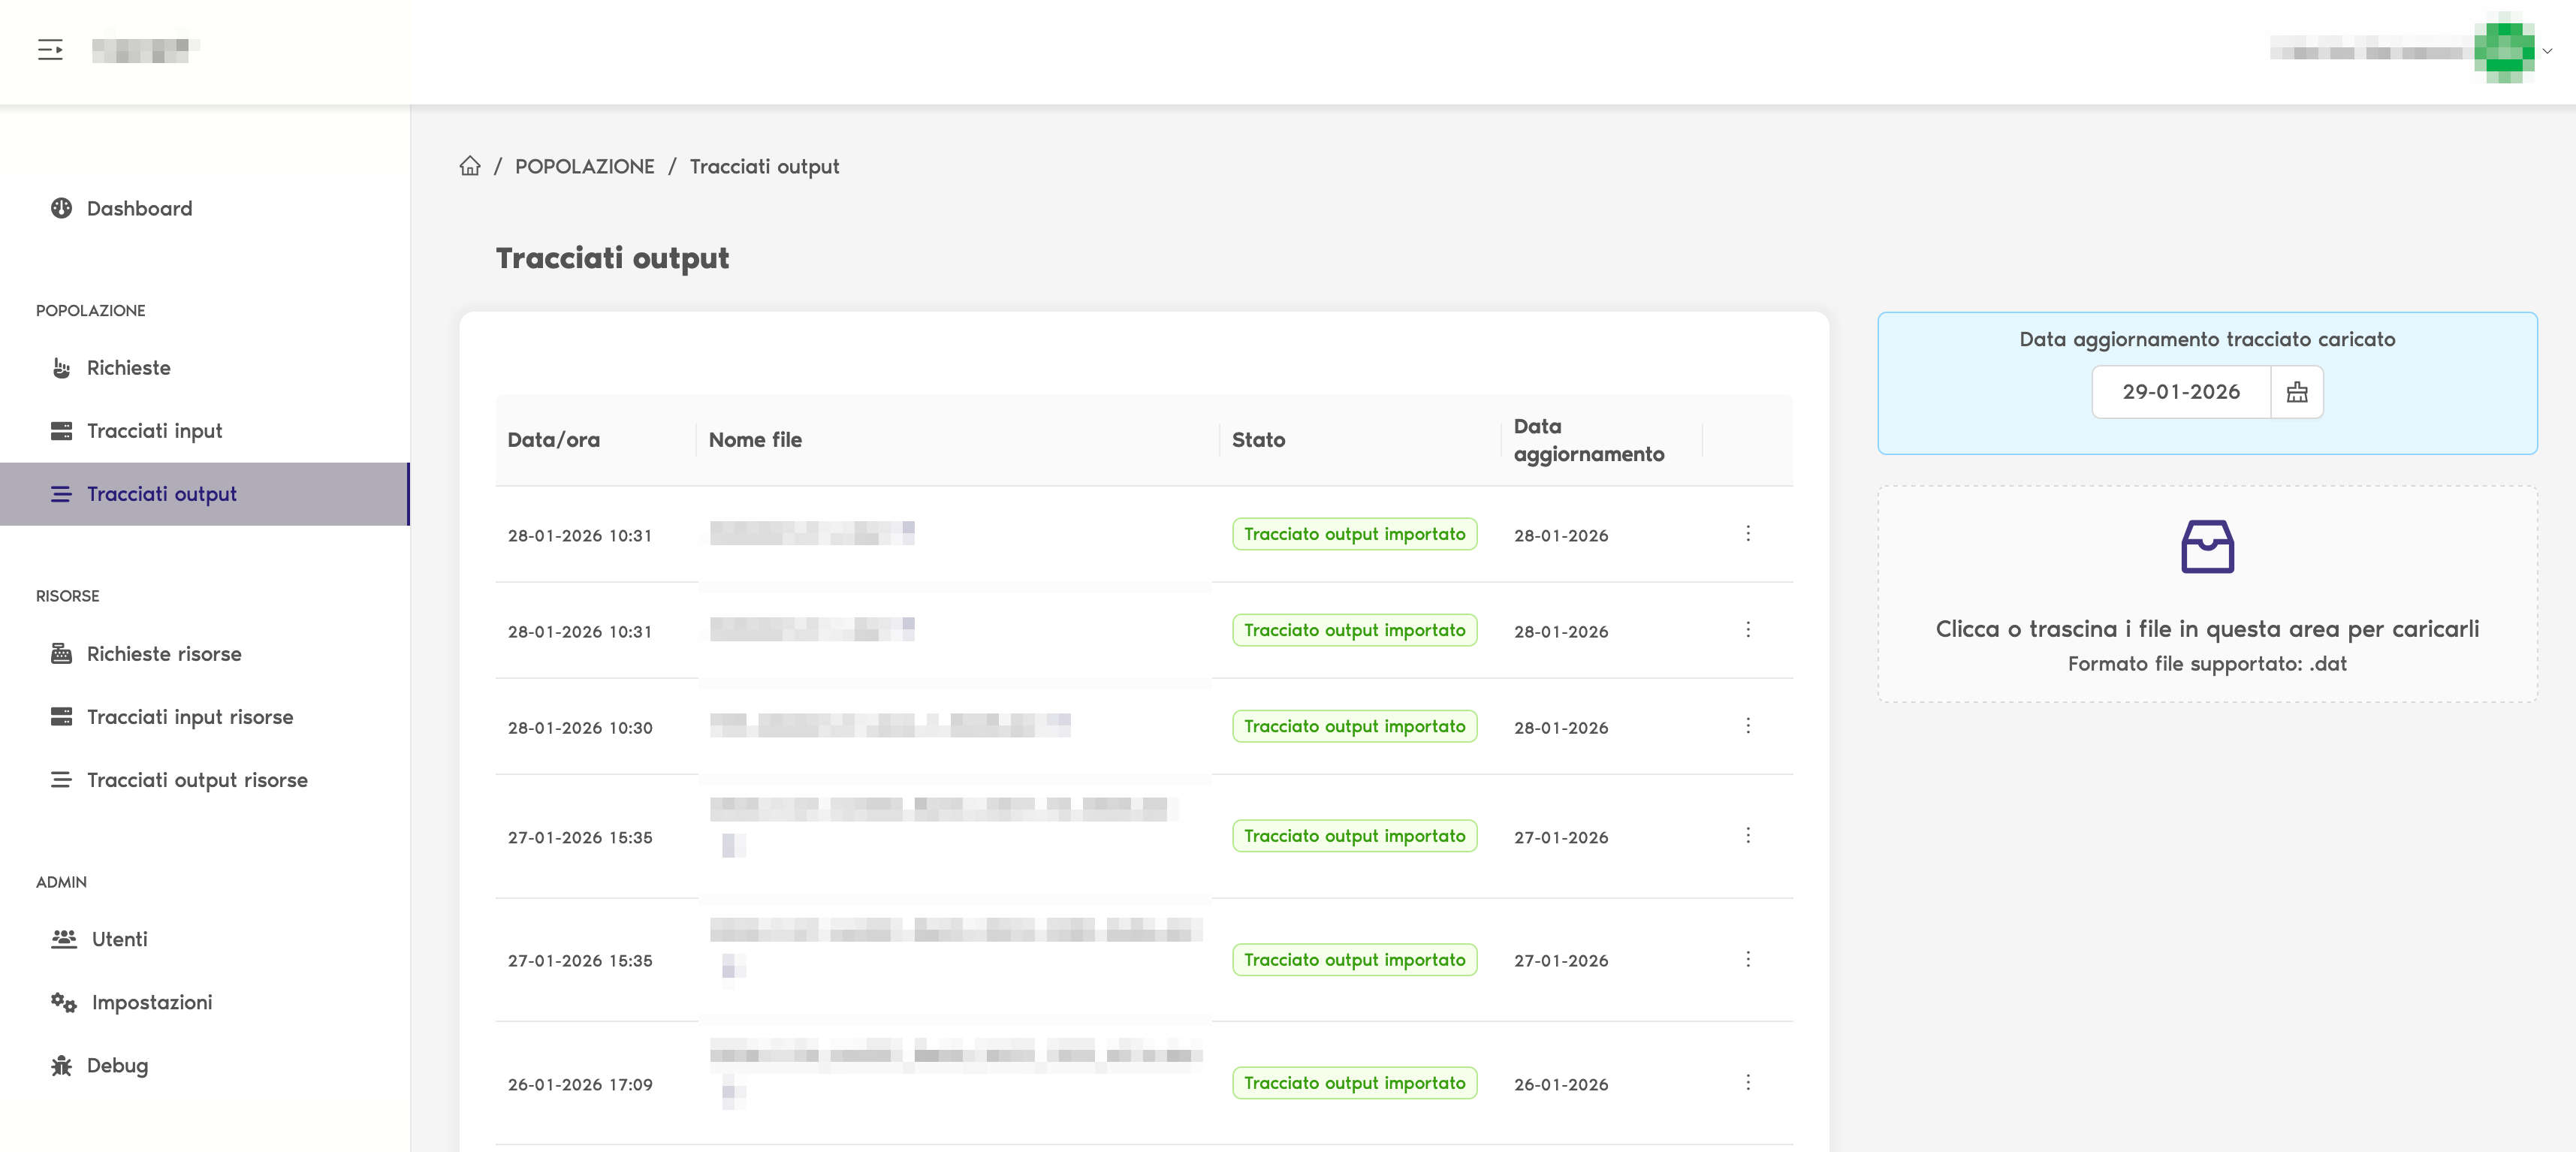Open the actions menu for the 26-01-2026 17:09 row
2576x1152 pixels.
[1748, 1083]
